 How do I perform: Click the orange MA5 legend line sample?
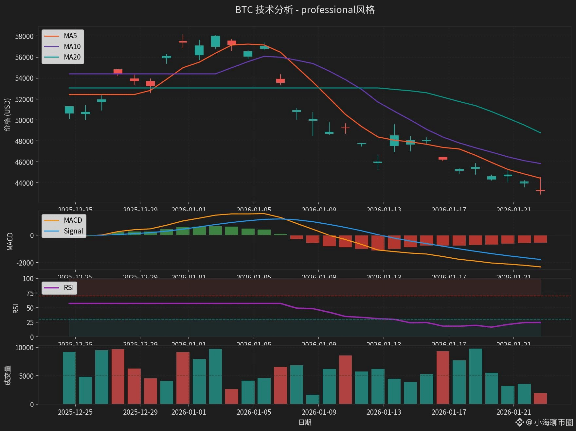coord(51,36)
